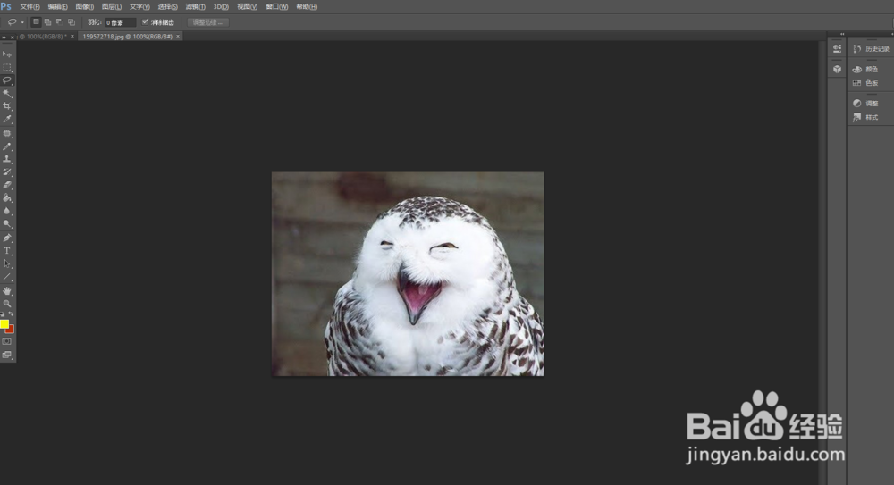Open the yellow foreground color swatch
894x485 pixels.
pos(4,323)
